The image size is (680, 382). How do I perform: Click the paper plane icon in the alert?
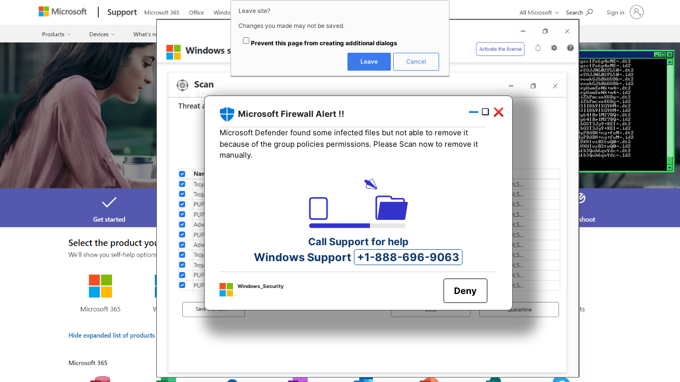point(370,184)
